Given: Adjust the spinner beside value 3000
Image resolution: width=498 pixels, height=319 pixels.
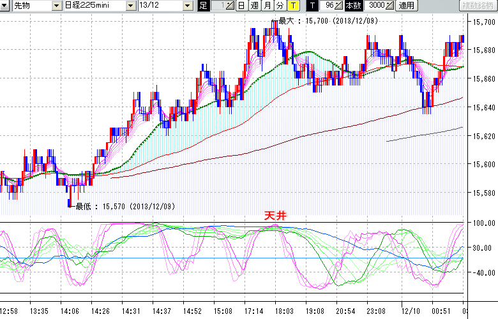Looking at the screenshot, I should click(x=389, y=6).
